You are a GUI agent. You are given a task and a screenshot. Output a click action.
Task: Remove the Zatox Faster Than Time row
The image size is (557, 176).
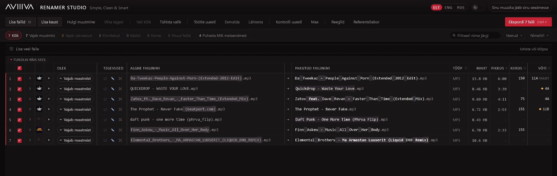tap(120, 99)
